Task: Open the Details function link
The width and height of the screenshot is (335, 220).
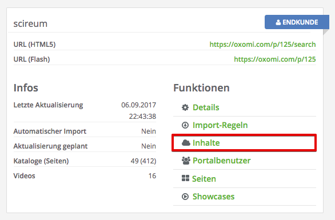Action: (206, 107)
